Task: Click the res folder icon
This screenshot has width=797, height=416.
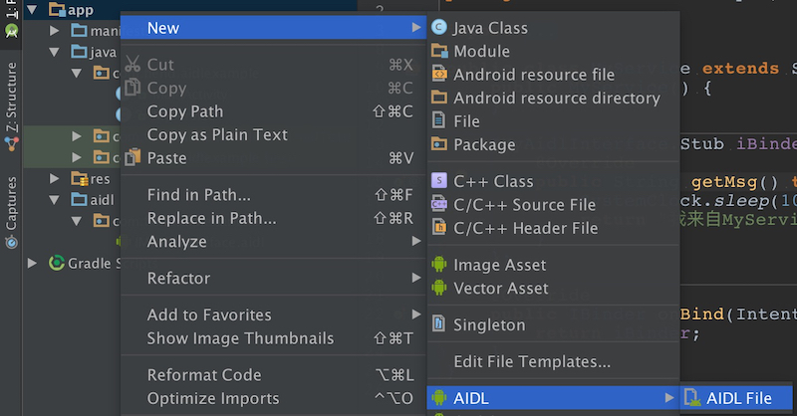Action: [x=80, y=179]
